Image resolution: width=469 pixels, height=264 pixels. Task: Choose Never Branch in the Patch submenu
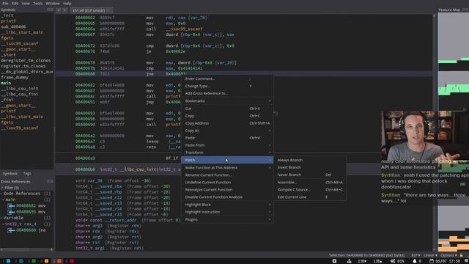[289, 175]
